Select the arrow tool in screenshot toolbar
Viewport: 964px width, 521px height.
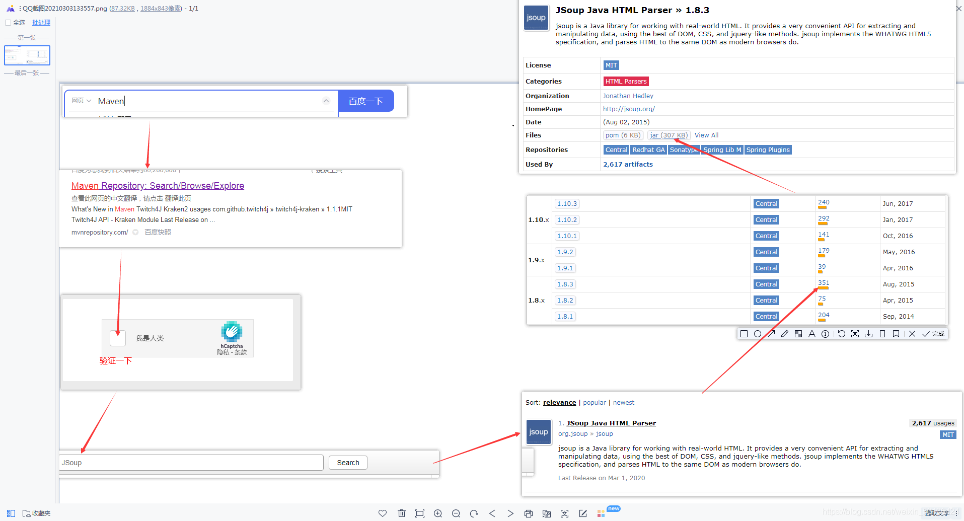click(771, 334)
